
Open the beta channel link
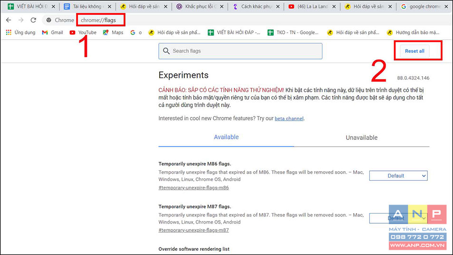(x=289, y=118)
